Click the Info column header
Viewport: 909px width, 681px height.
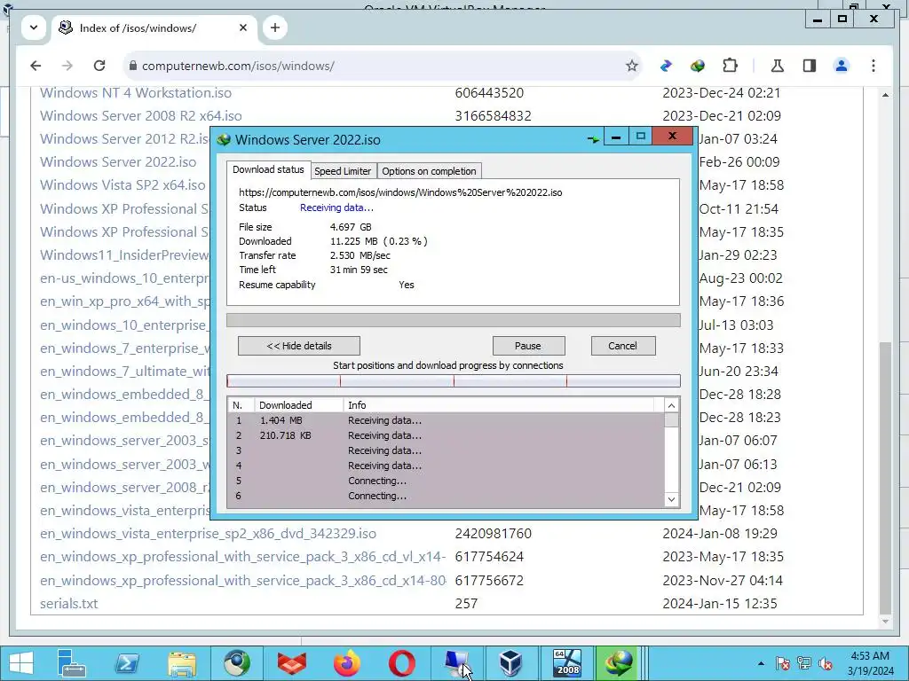point(499,405)
